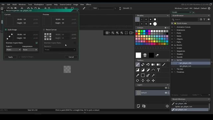The width and height of the screenshot is (213, 120).
Task: Select the Flip vertical tool
Action: pyautogui.click(x=143, y=81)
